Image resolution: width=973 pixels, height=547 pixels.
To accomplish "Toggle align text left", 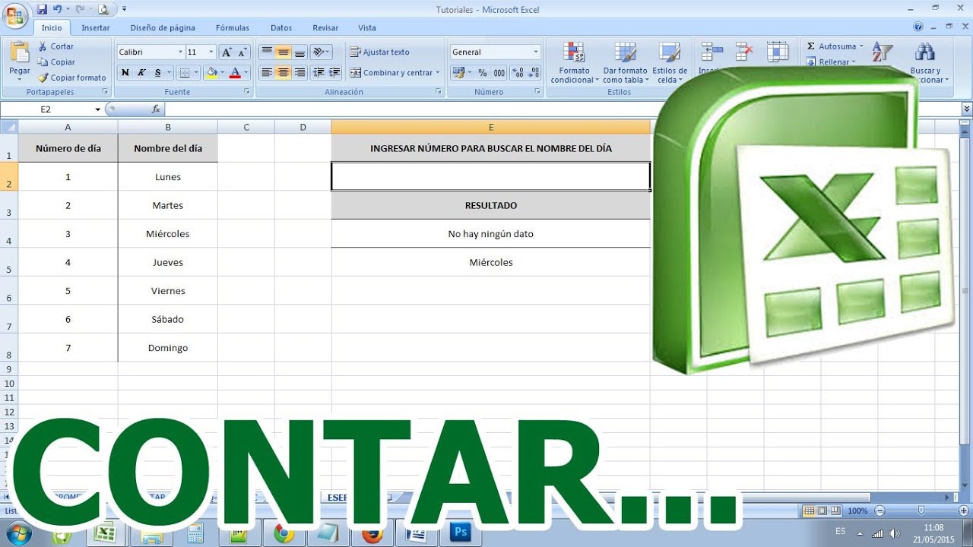I will [267, 73].
